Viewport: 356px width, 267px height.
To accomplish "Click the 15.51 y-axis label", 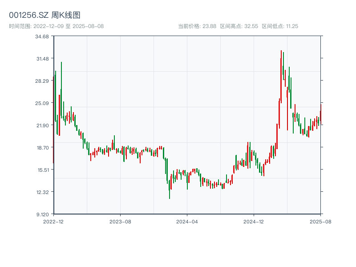I will 42,170.
